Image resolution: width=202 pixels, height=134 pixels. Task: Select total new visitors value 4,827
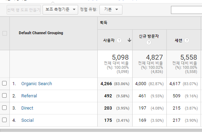click(x=154, y=57)
